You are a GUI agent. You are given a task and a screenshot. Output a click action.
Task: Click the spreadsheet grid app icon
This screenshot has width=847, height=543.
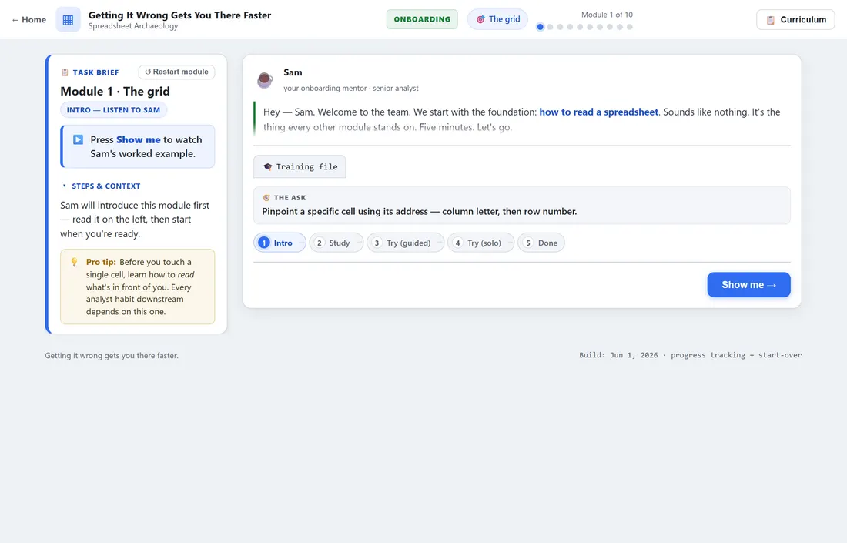(68, 20)
